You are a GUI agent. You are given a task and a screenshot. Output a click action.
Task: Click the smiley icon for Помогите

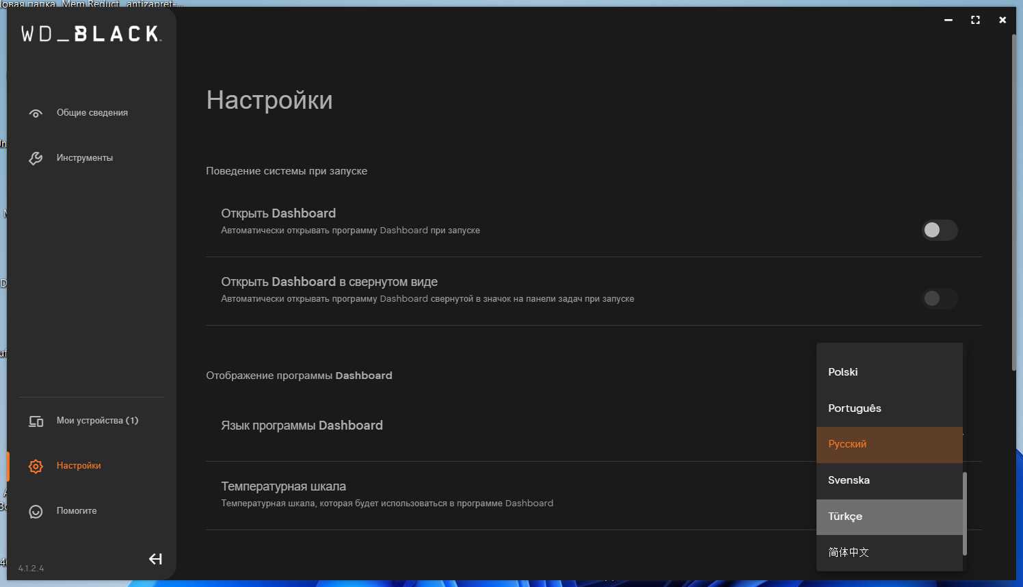(x=36, y=511)
